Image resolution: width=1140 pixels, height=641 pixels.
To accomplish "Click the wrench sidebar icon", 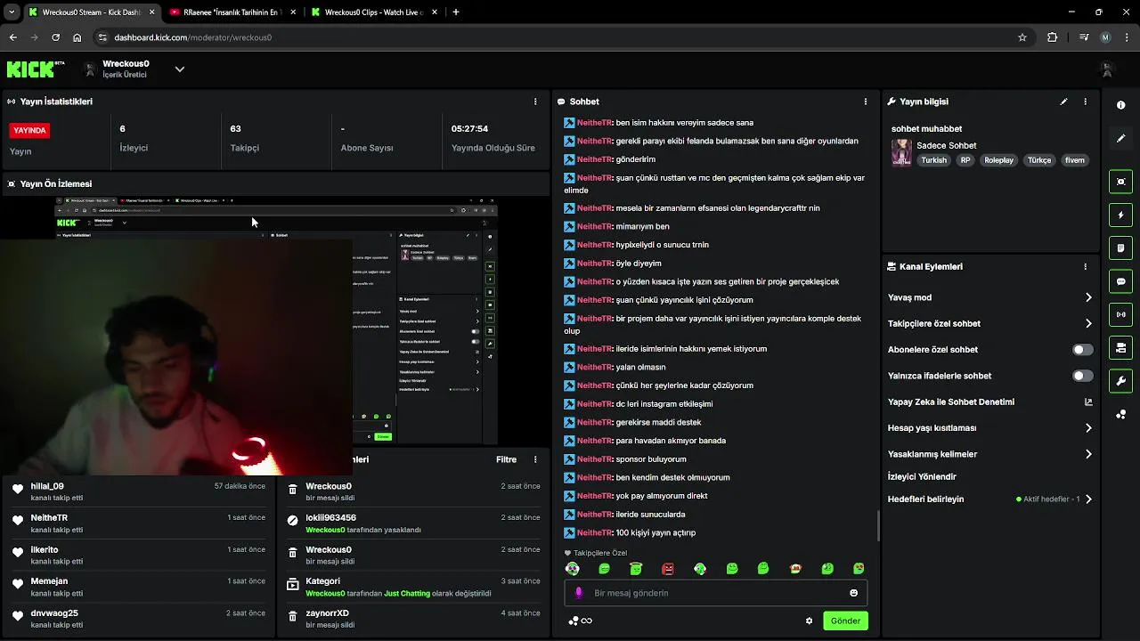I will point(1120,381).
